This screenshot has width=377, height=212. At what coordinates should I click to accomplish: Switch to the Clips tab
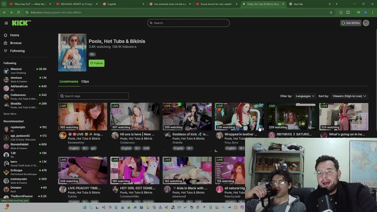[x=85, y=82]
